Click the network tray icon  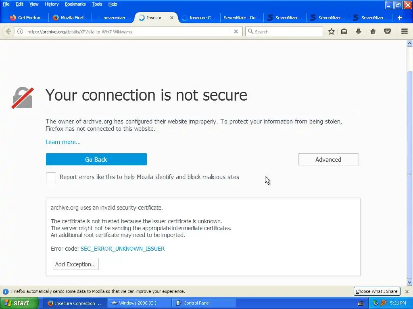375,303
